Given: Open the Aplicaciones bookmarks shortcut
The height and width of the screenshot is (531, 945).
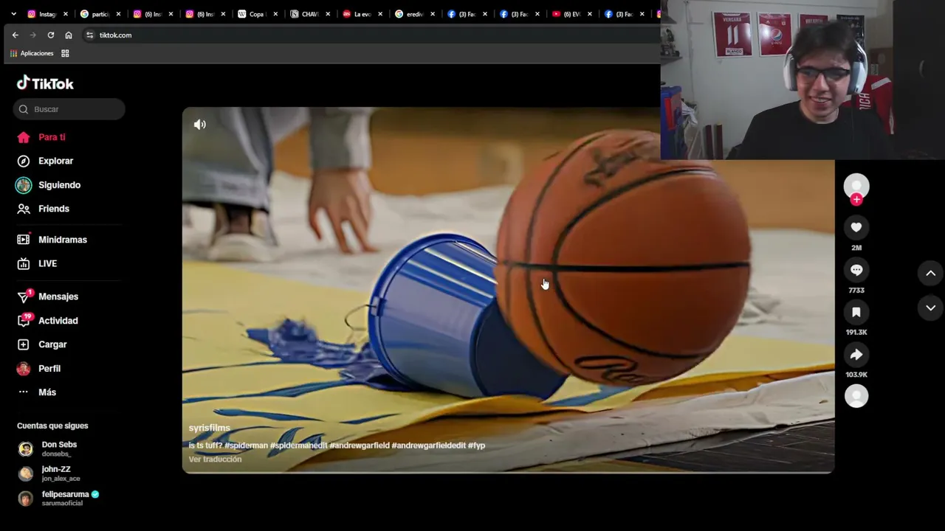Looking at the screenshot, I should tap(32, 53).
